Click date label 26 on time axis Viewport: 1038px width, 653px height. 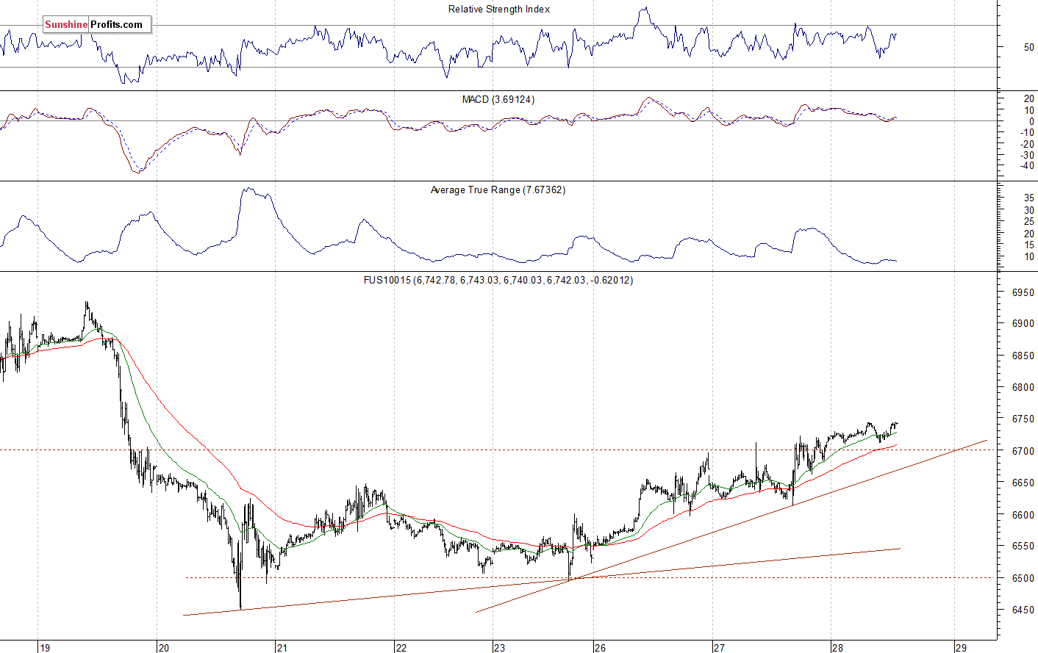(x=600, y=648)
